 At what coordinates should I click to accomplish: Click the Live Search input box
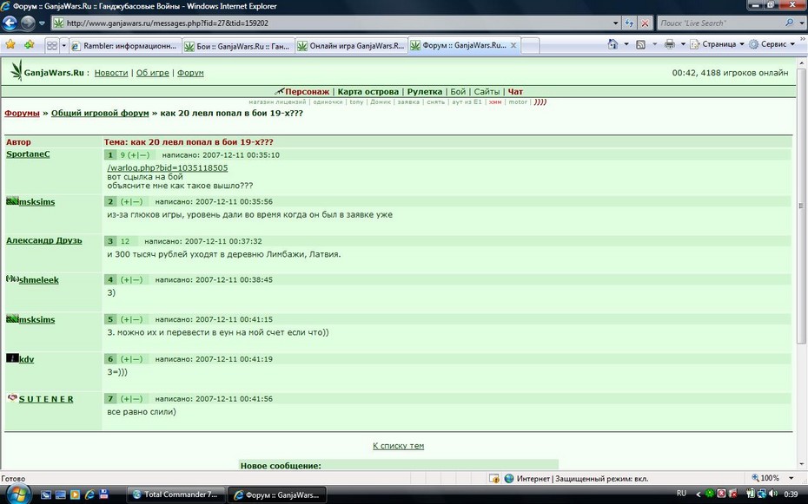coord(719,23)
